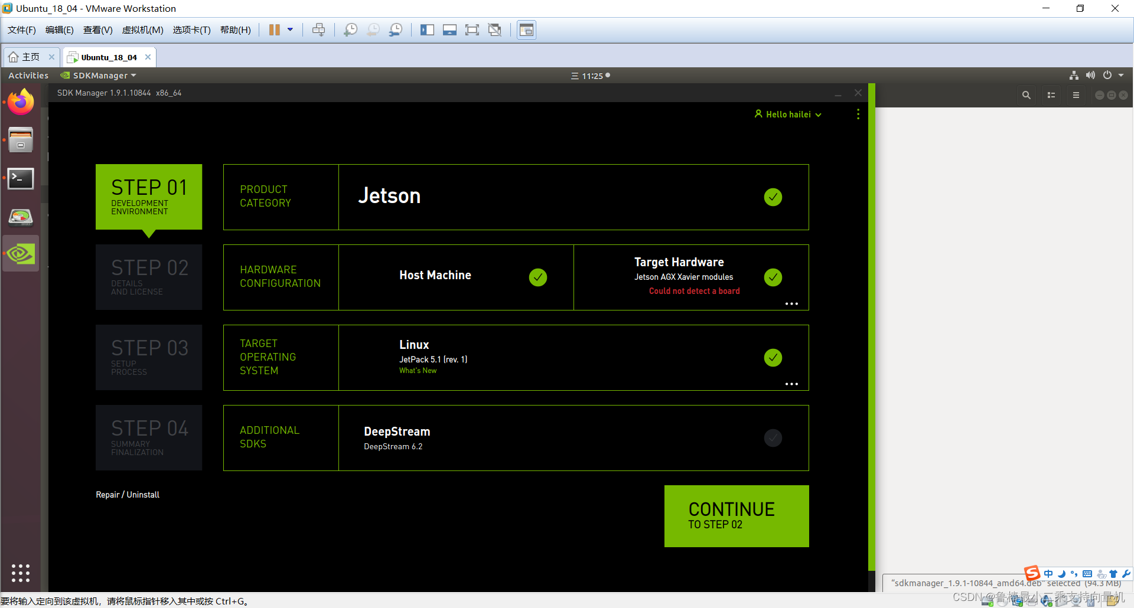Open the 文件(F) menu
1134x608 pixels.
[22, 30]
